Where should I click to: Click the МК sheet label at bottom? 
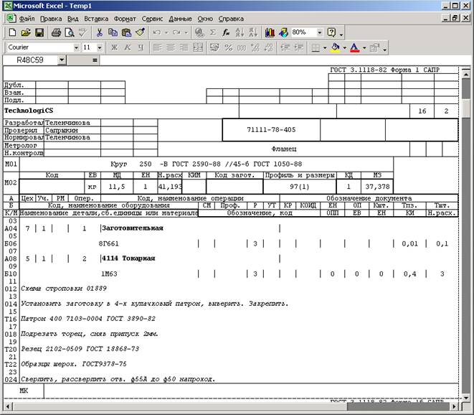pos(24,391)
